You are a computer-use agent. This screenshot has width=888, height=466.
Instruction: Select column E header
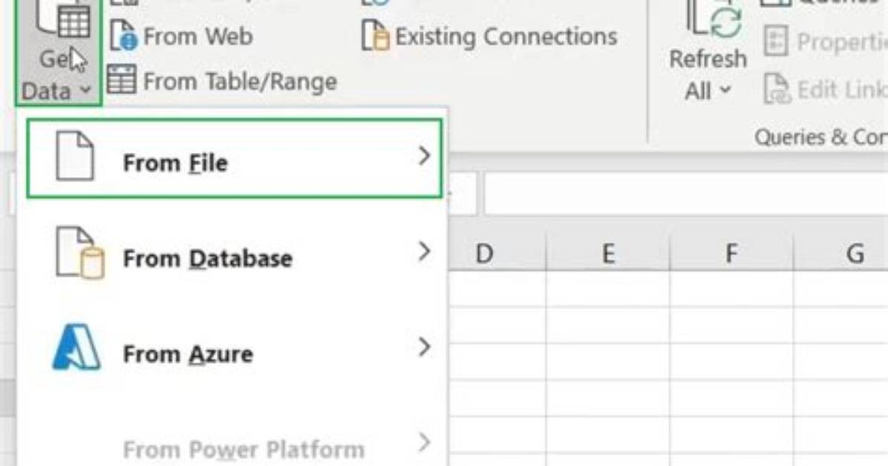coord(608,253)
